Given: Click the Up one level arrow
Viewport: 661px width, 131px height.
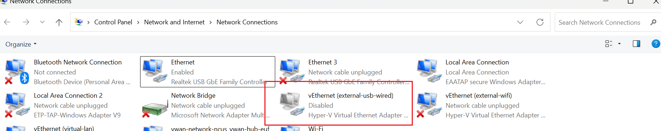Looking at the screenshot, I should point(59,22).
